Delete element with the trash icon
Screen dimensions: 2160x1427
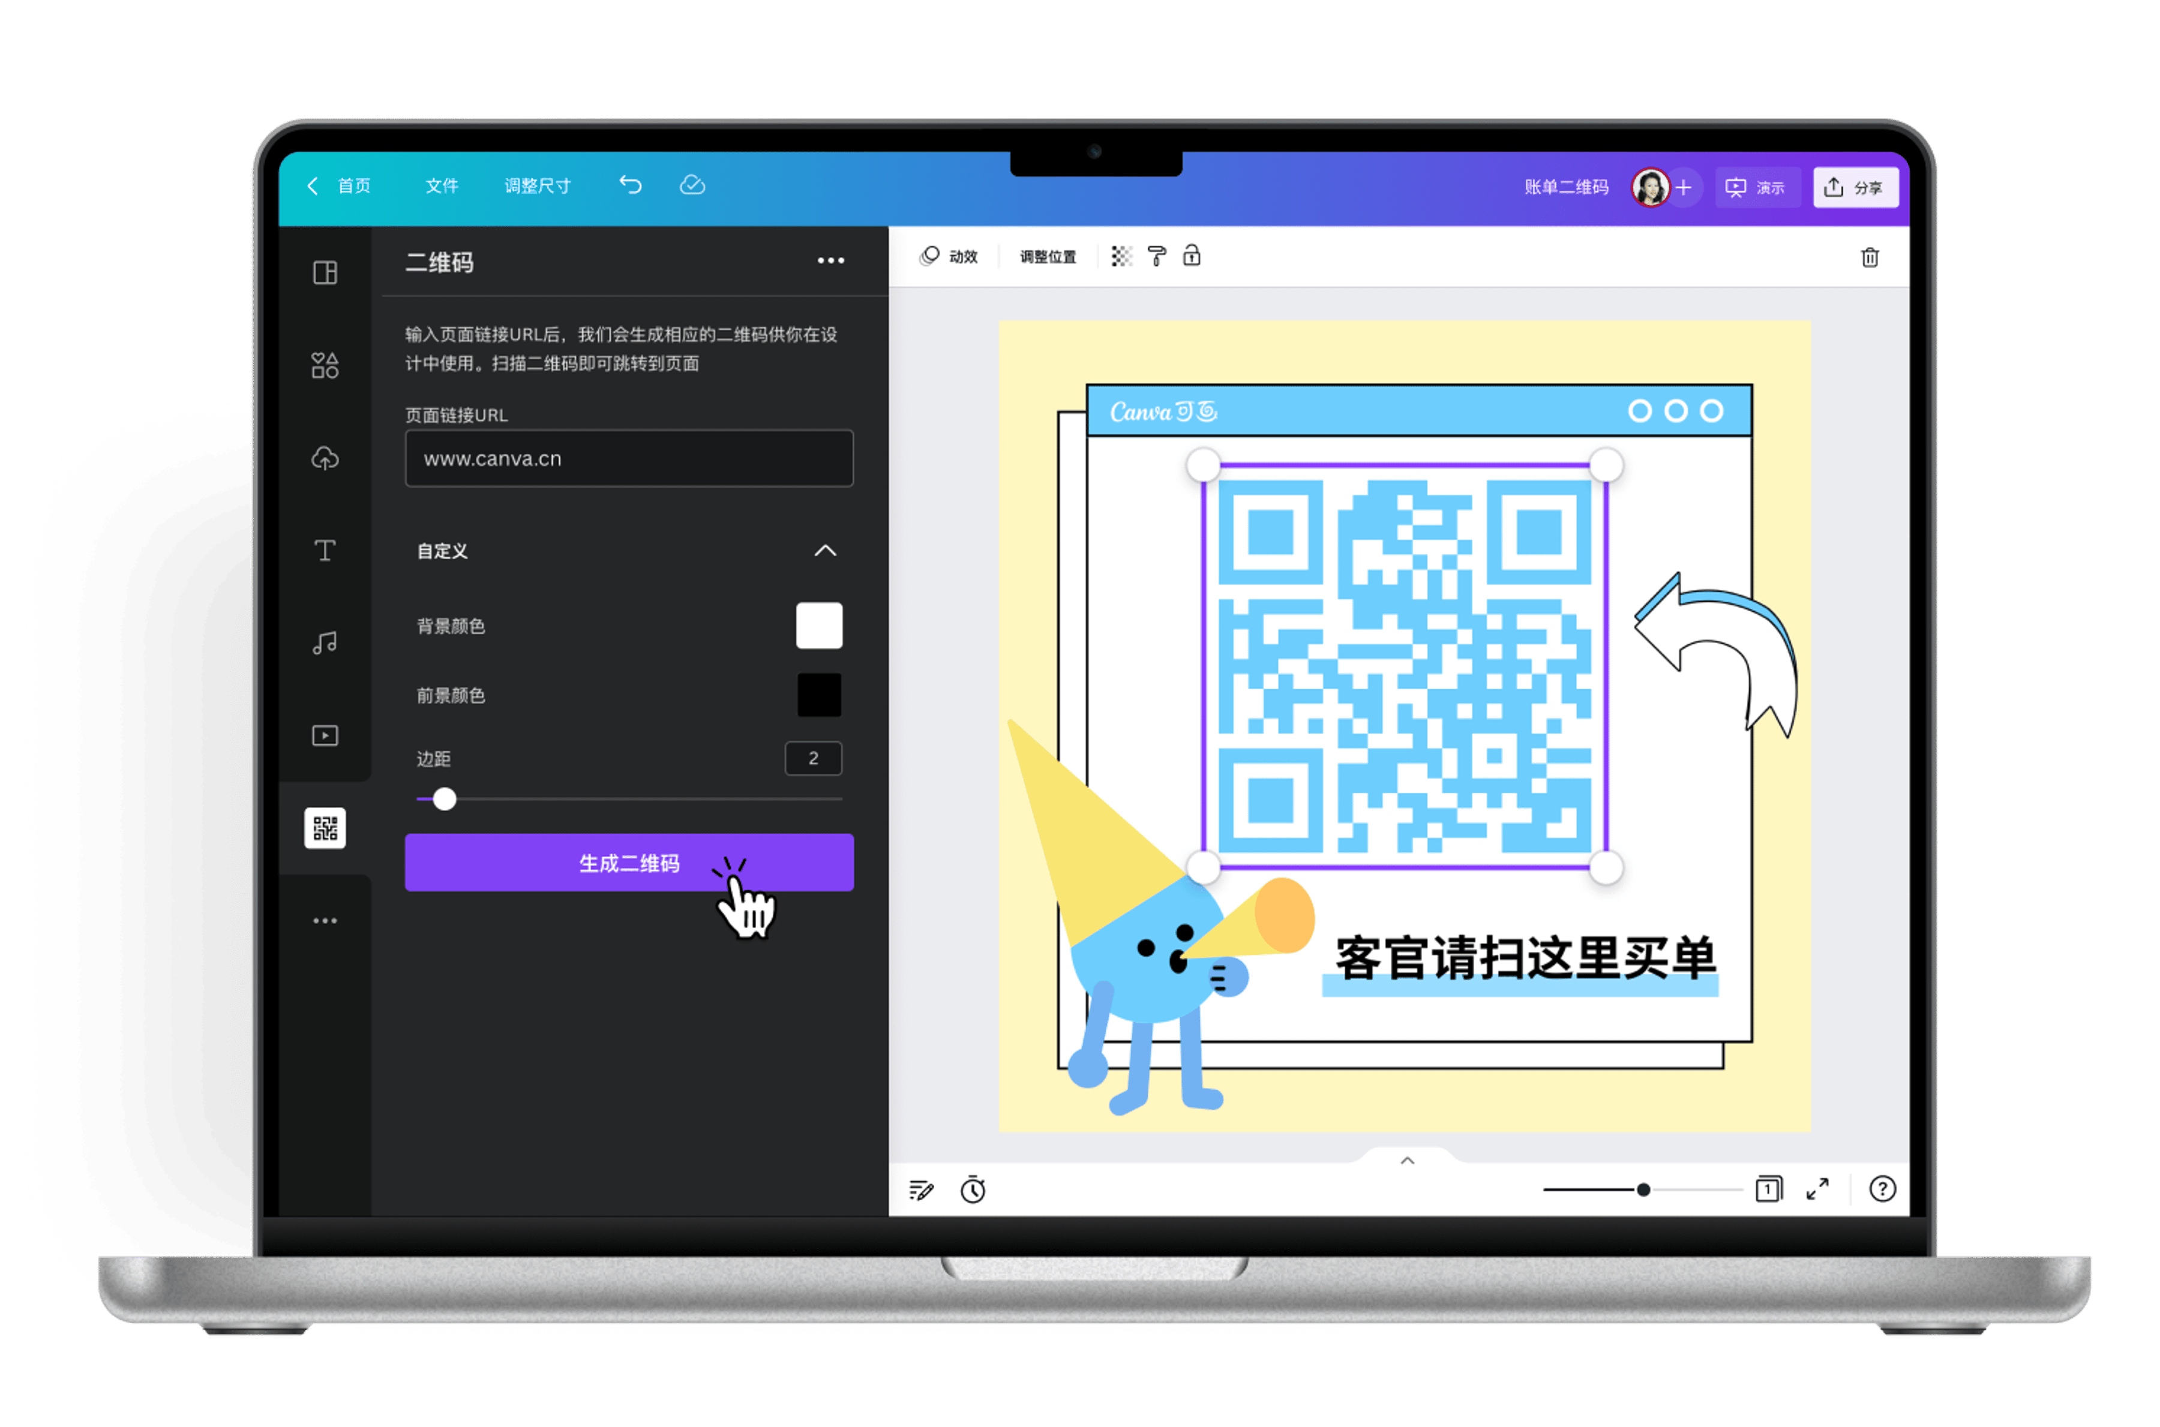1870,257
